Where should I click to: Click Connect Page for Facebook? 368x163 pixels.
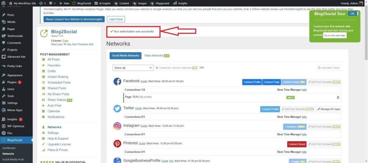[272, 82]
